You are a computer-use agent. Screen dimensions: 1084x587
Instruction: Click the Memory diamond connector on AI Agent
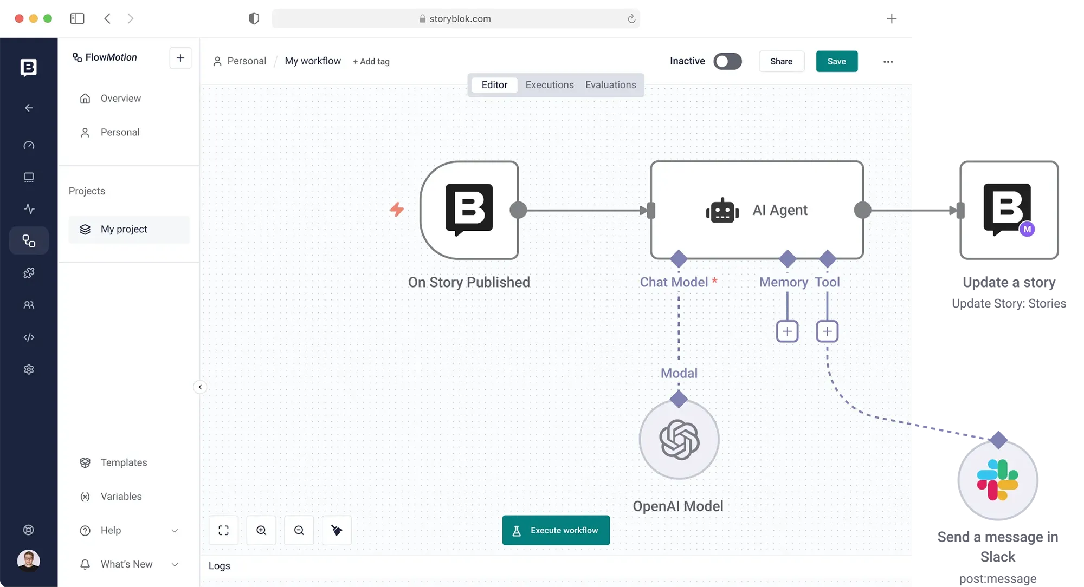click(x=788, y=259)
